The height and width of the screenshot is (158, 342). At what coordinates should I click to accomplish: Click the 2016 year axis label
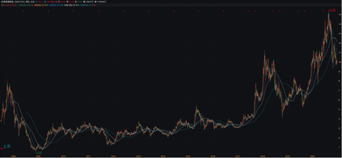click(213, 156)
